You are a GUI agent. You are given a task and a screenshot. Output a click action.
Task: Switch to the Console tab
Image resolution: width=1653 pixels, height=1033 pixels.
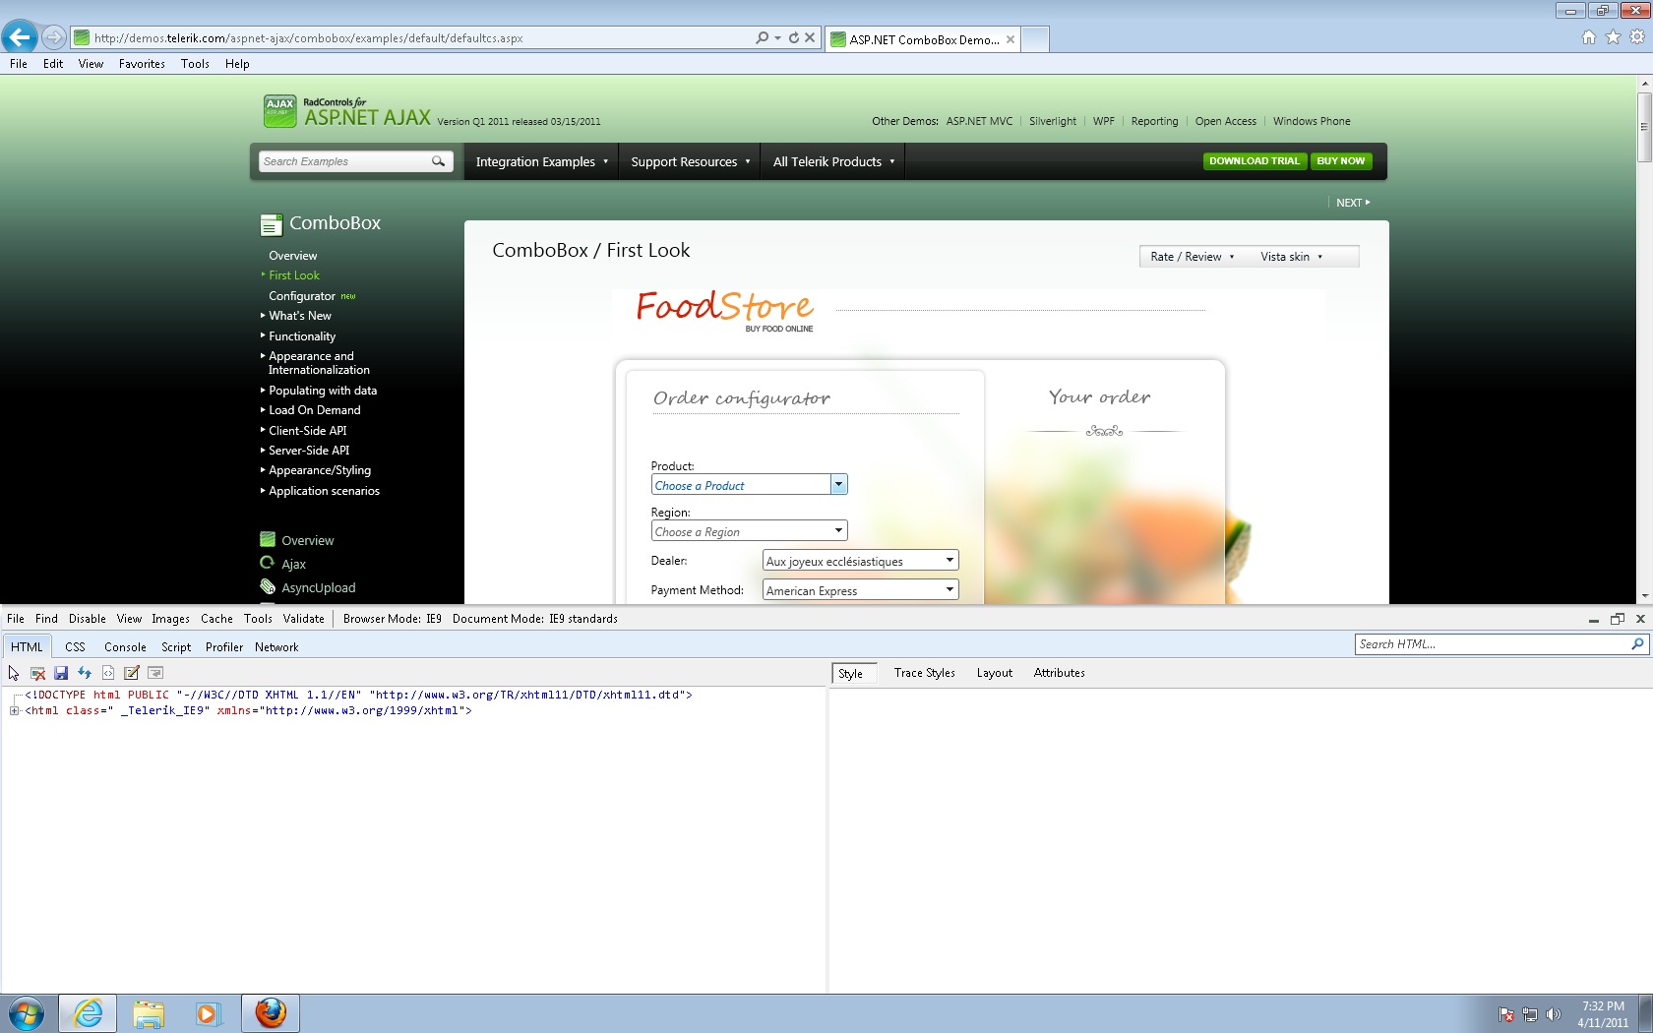click(125, 647)
